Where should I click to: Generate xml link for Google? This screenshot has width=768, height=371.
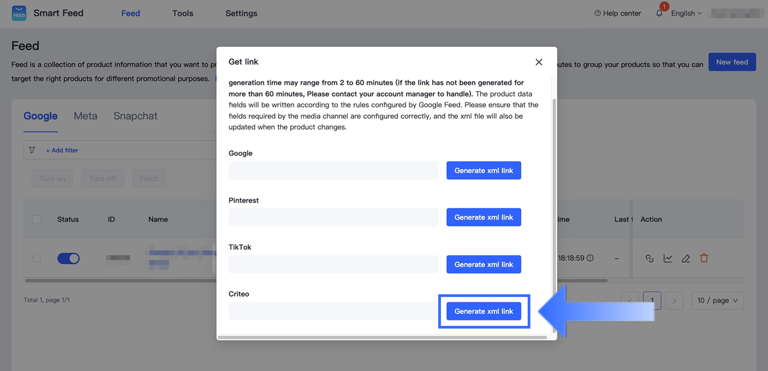pyautogui.click(x=483, y=171)
